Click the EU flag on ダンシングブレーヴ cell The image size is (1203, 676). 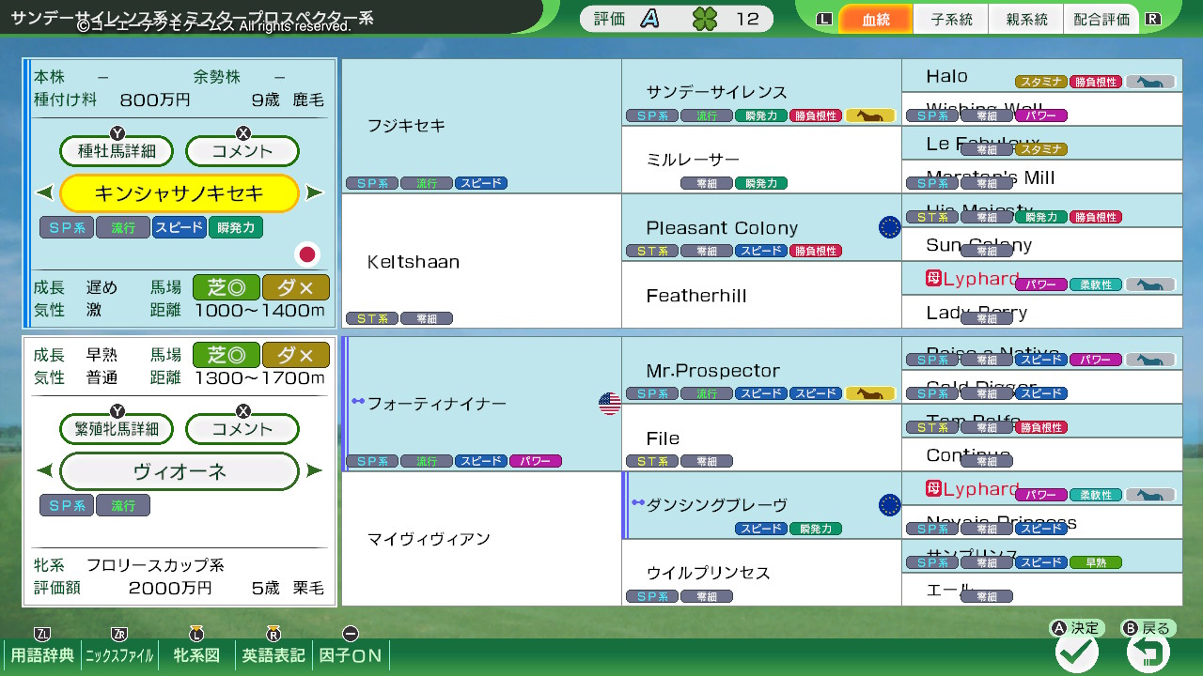[889, 505]
